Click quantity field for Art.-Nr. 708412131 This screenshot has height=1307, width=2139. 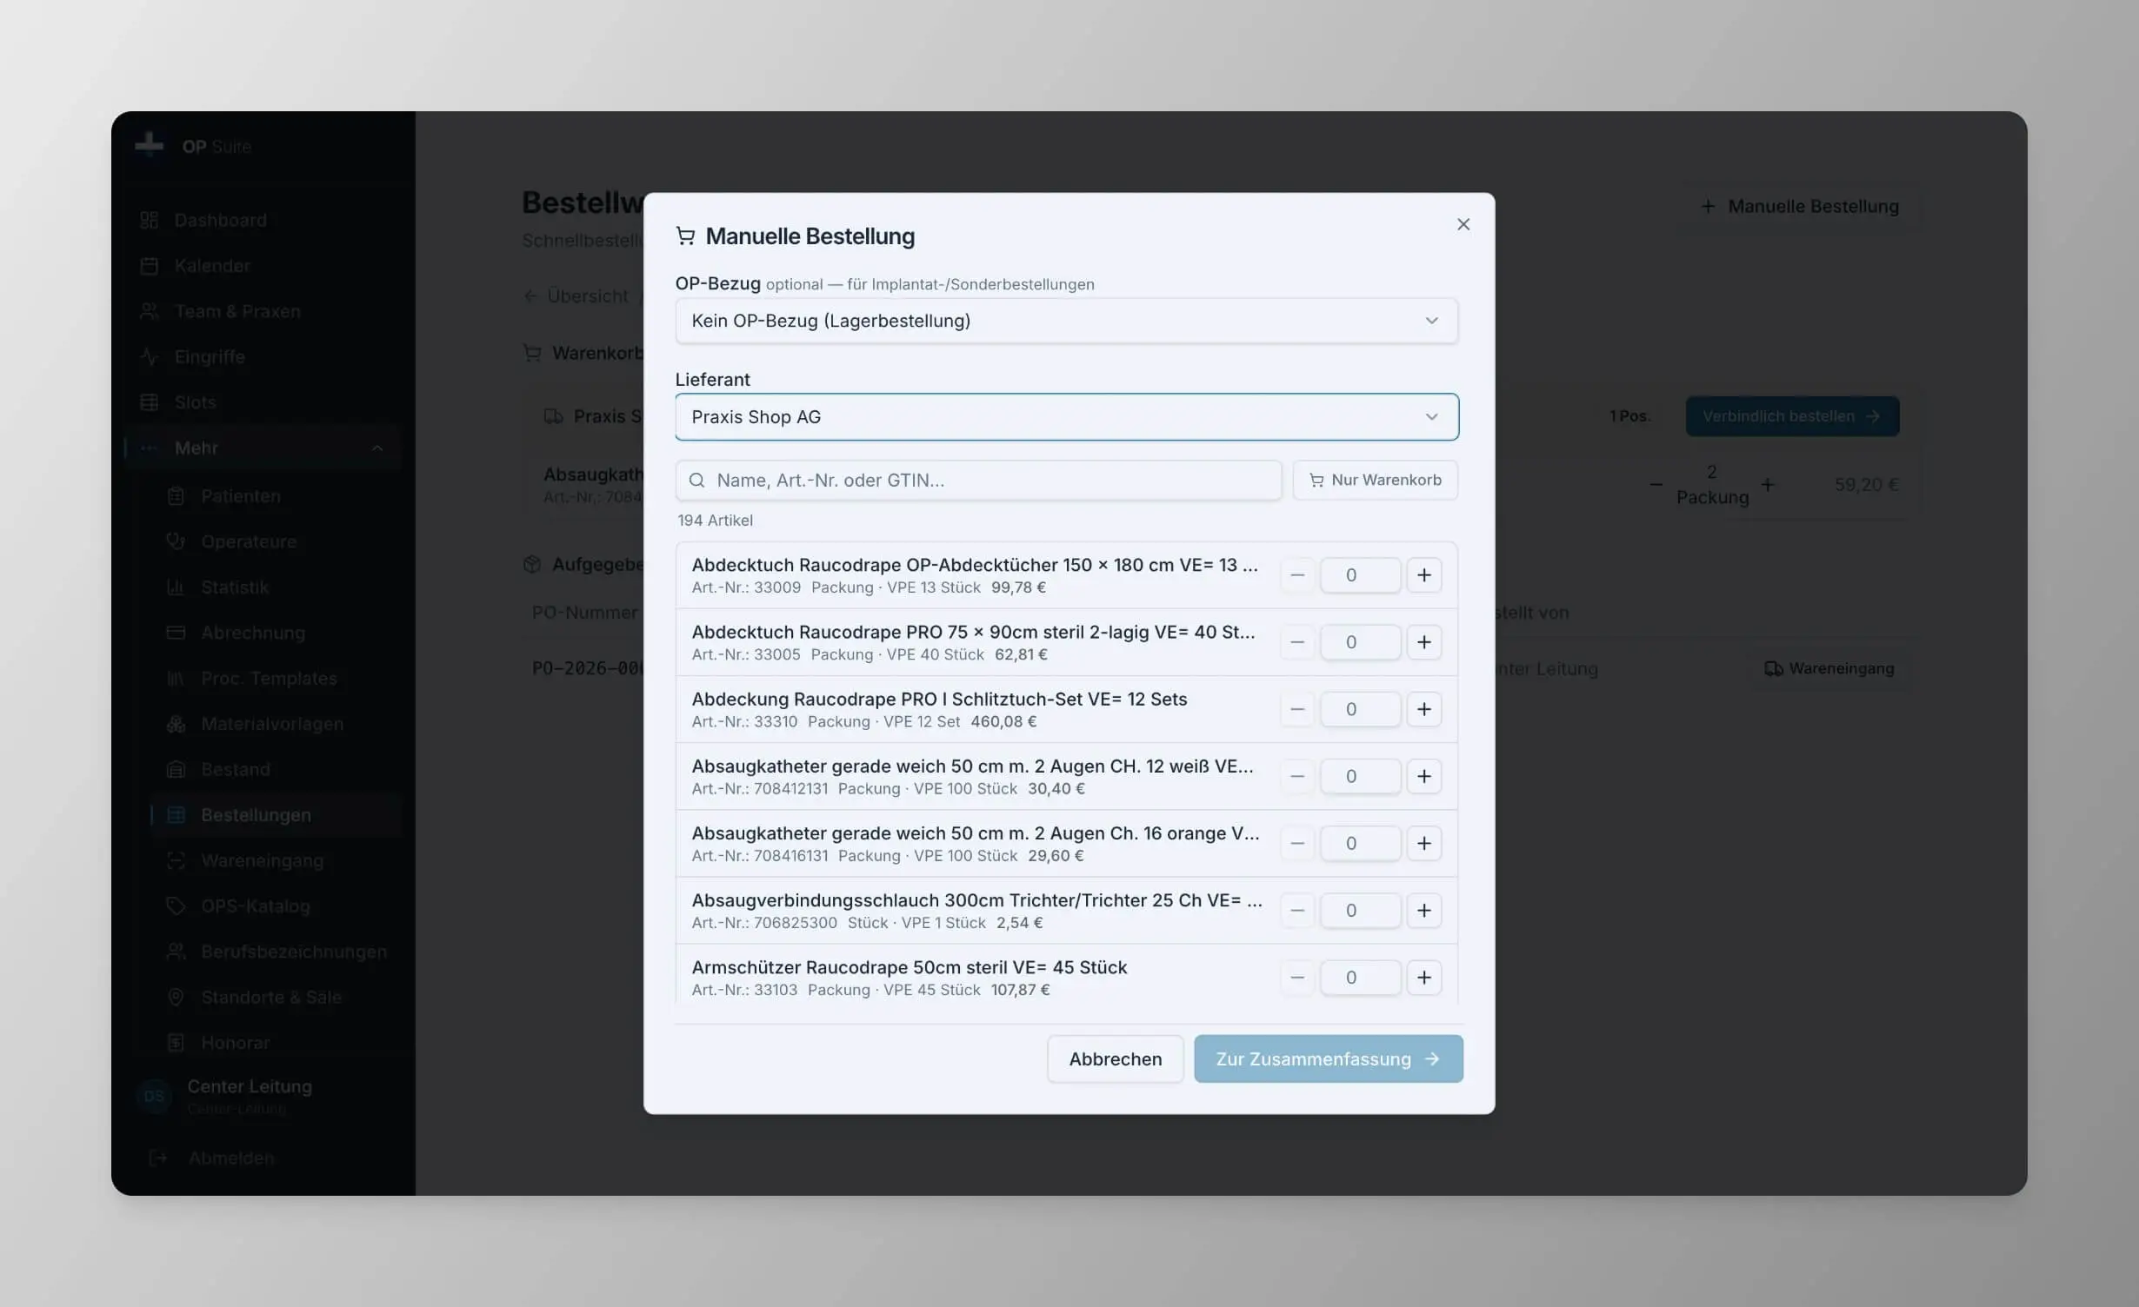point(1360,776)
